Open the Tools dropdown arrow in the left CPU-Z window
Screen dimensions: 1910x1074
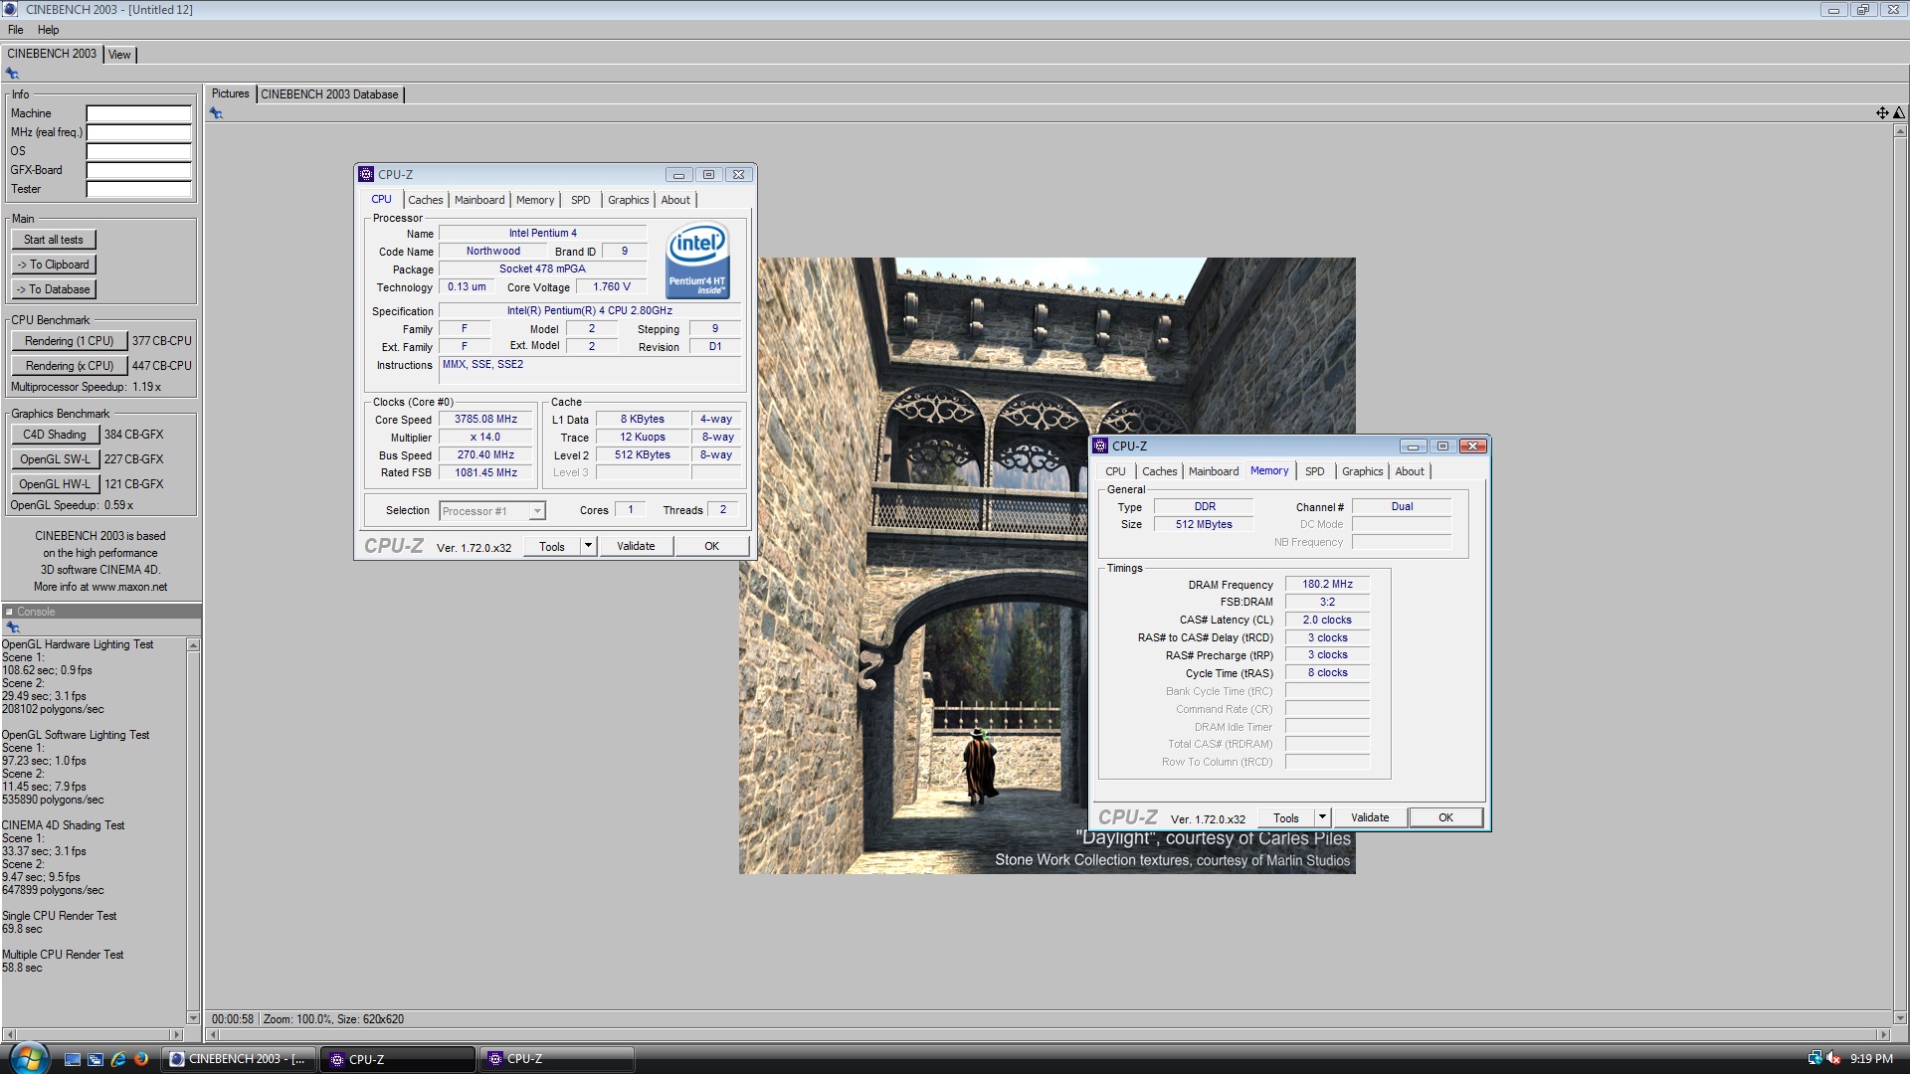pyautogui.click(x=588, y=546)
